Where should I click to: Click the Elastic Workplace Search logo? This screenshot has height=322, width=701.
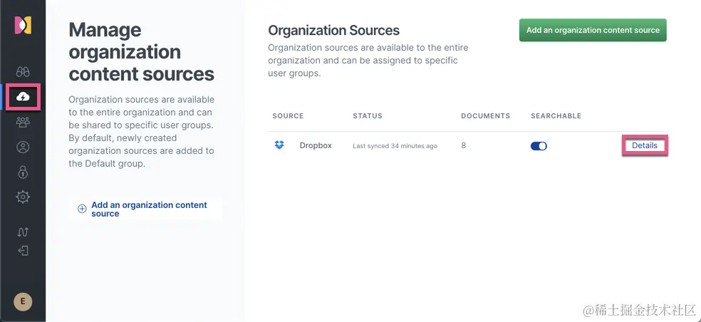click(23, 25)
